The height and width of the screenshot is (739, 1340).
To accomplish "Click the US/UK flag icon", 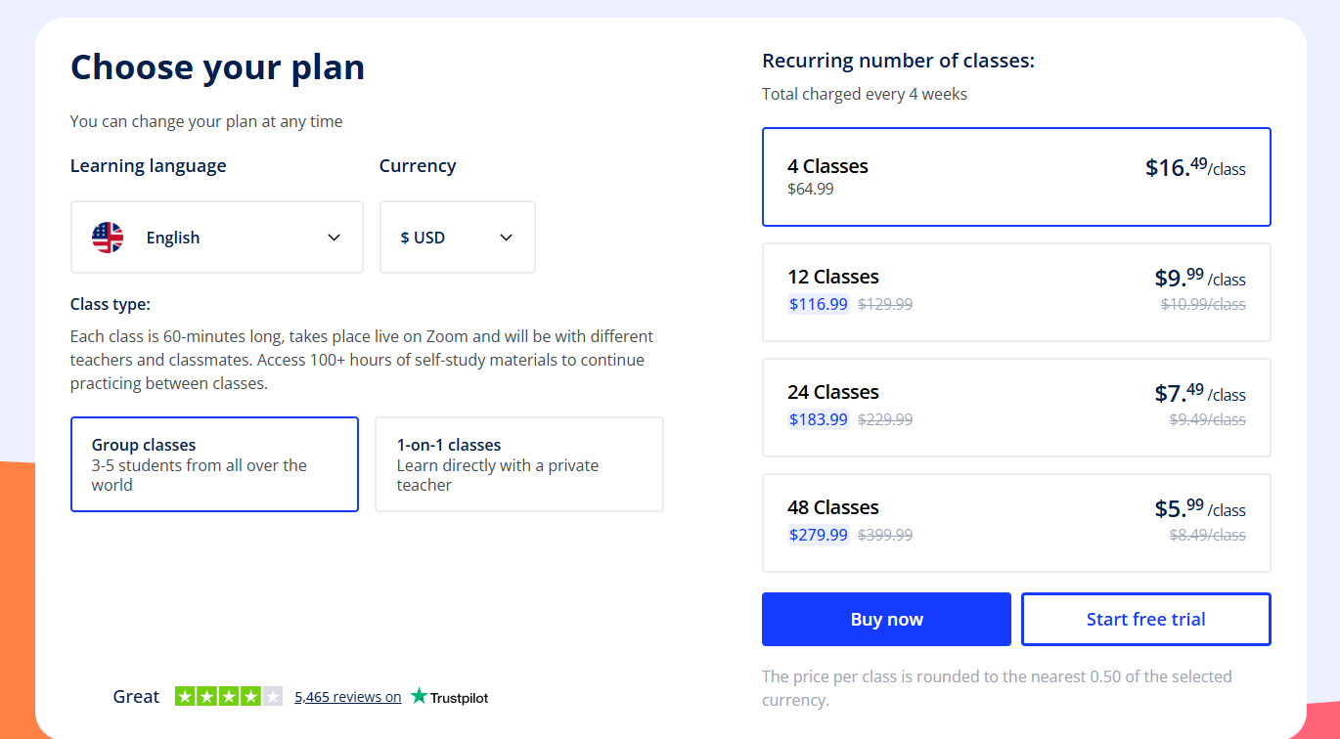I will click(x=108, y=238).
